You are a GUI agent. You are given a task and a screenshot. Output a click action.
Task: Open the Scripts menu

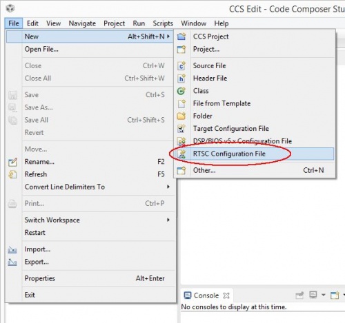163,23
